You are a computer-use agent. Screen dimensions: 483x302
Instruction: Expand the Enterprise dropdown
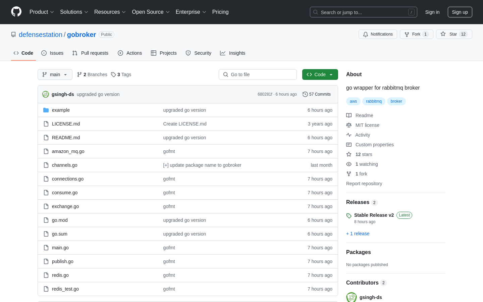(191, 12)
